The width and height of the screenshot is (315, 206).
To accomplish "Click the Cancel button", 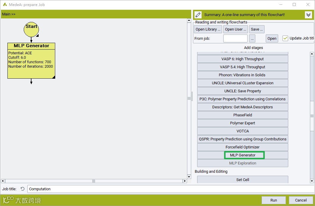I will [301, 200].
